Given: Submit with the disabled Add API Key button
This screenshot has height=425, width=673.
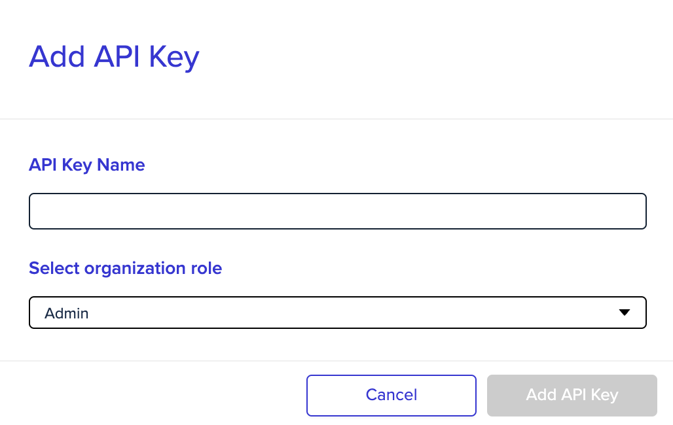Looking at the screenshot, I should pos(572,396).
